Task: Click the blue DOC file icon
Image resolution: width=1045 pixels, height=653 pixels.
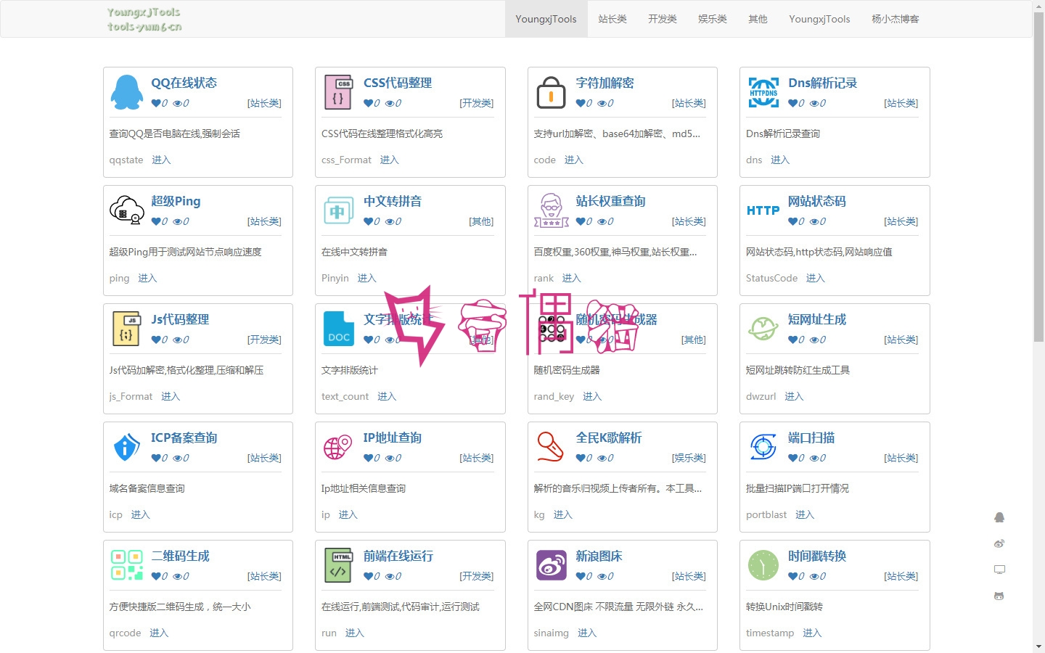Action: coord(339,329)
